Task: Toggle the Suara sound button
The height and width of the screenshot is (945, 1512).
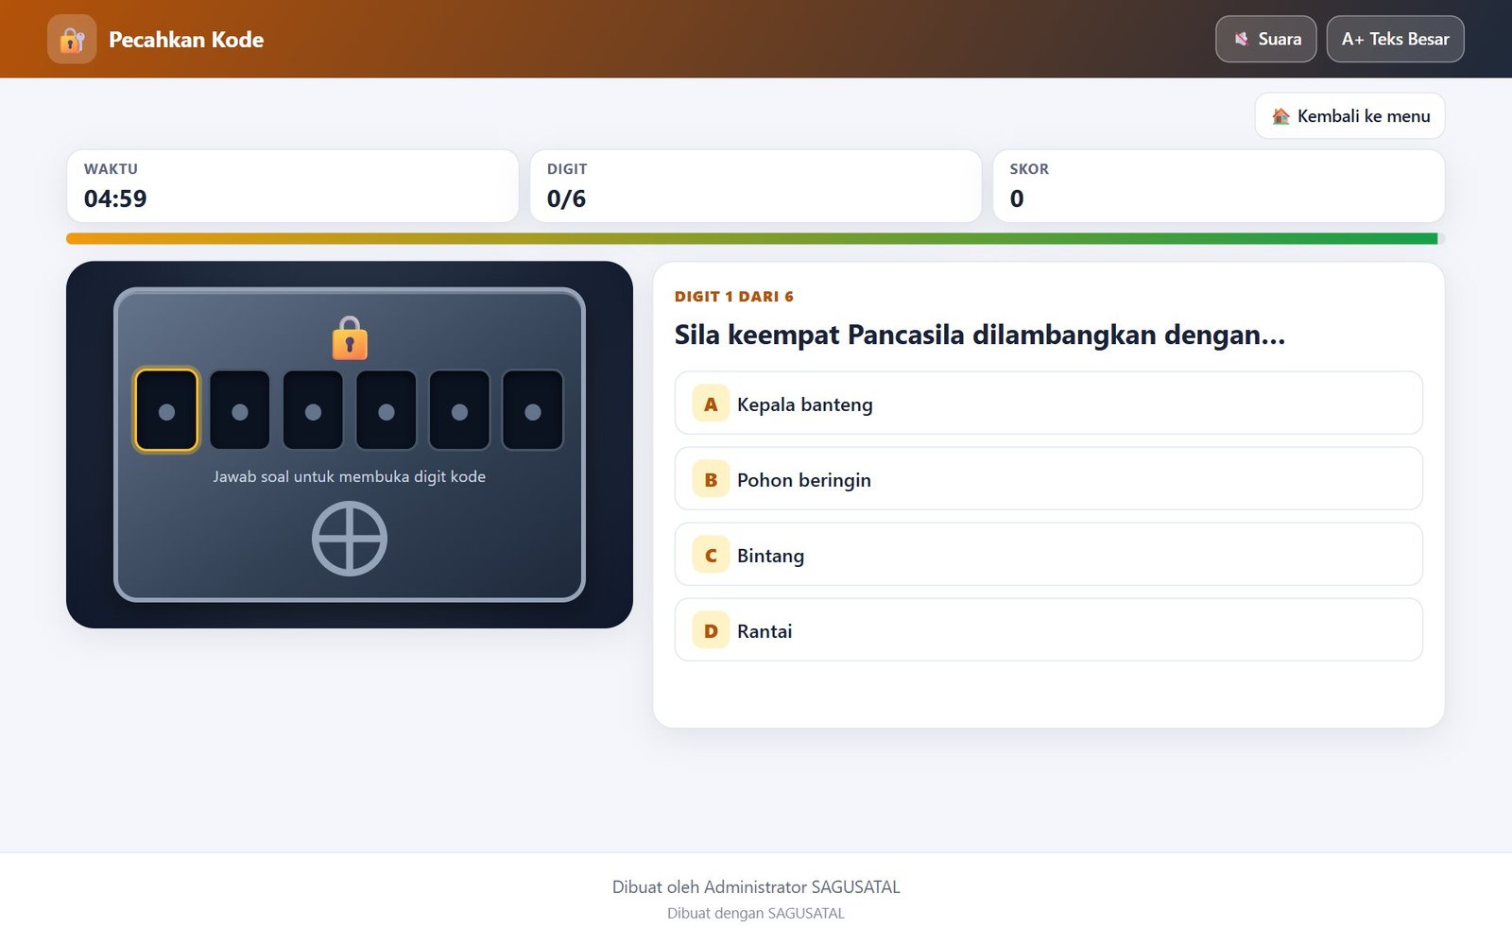Action: pos(1265,39)
